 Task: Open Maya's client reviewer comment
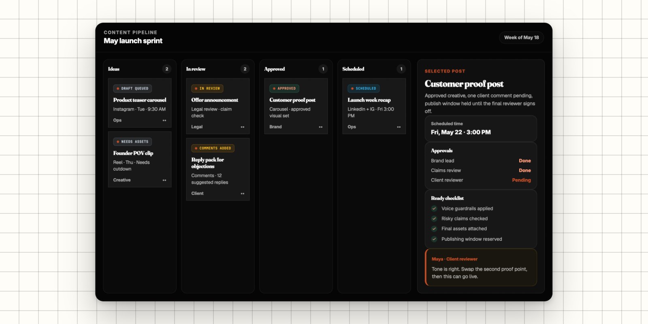481,267
